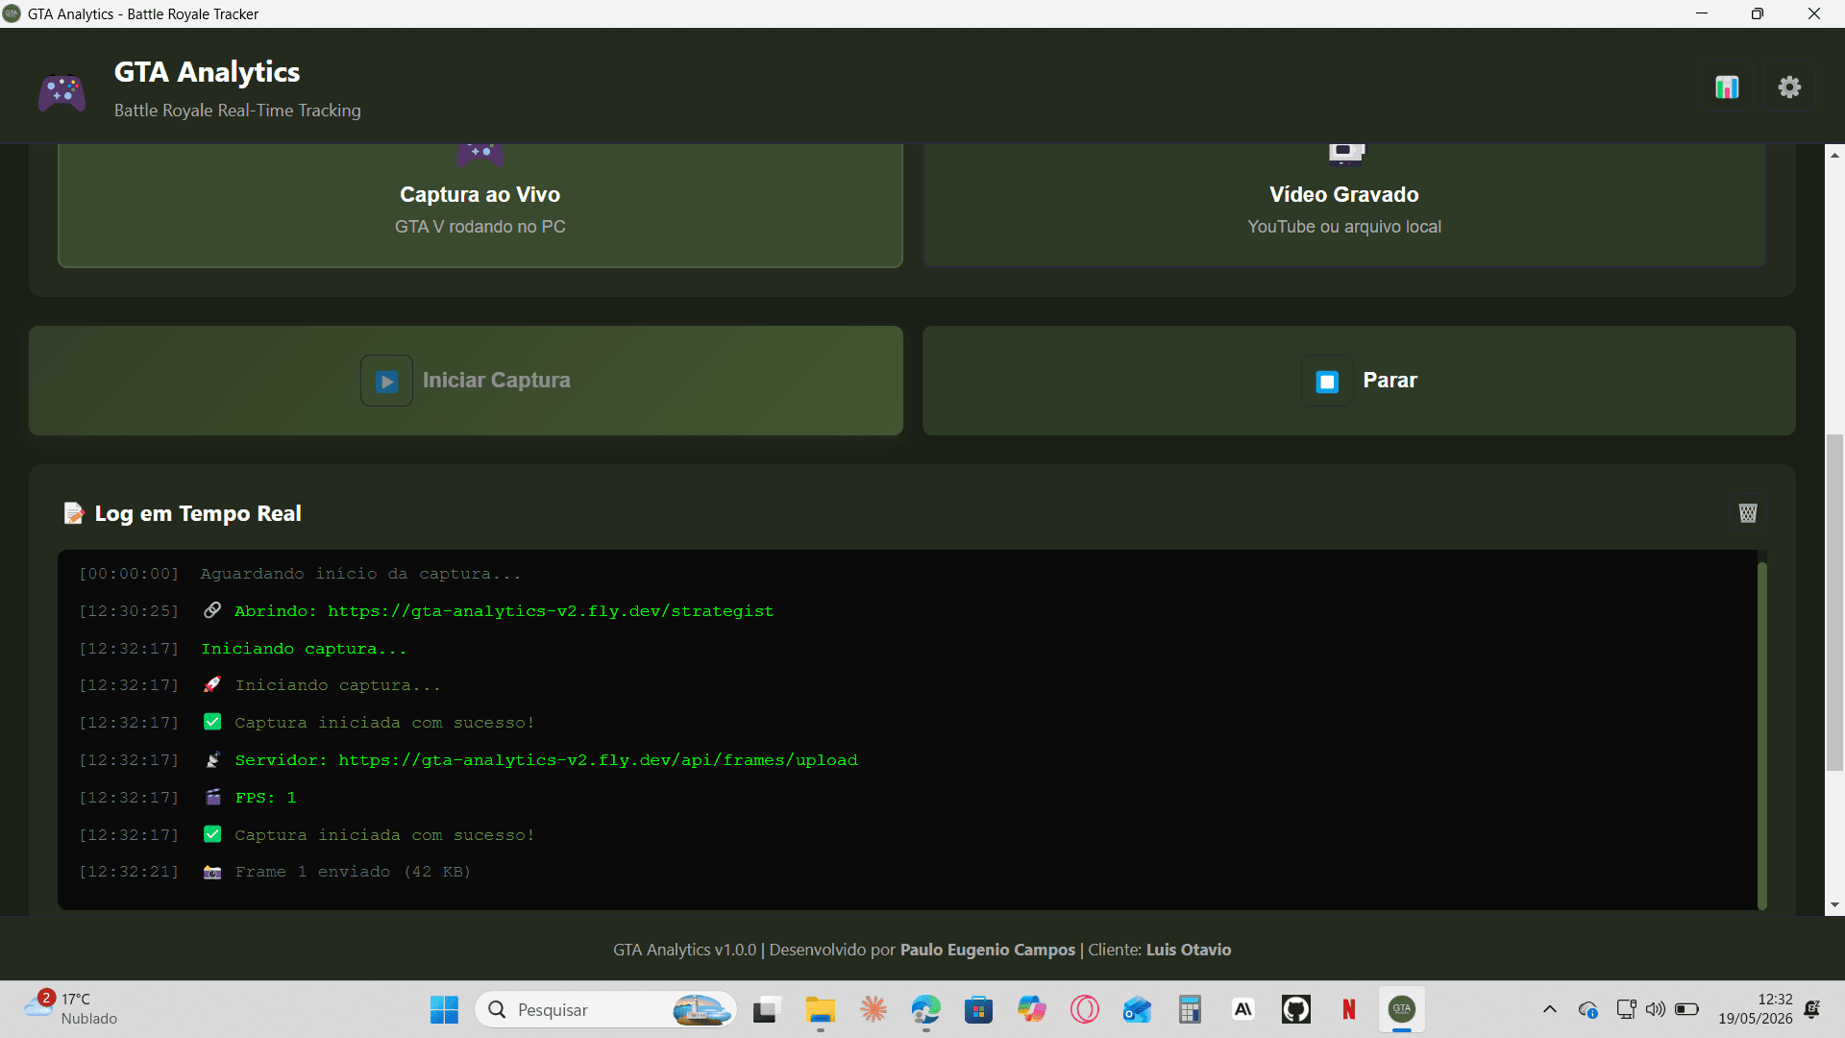Open settings with the gear icon
Screen dimensions: 1845x1038
click(x=1789, y=87)
